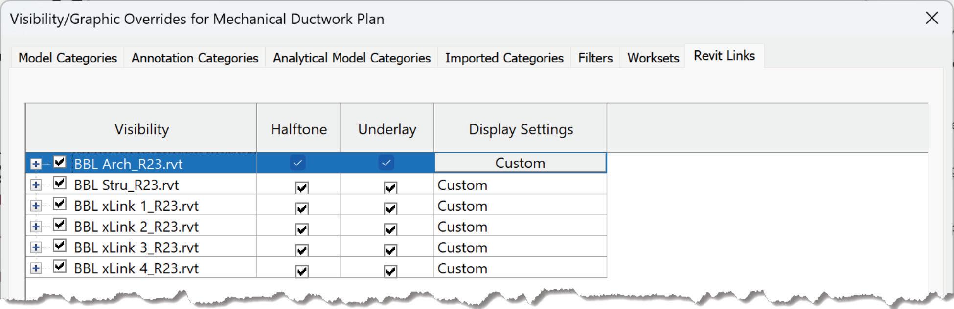This screenshot has height=309, width=954.
Task: Go to the Filters tab
Action: 595,58
